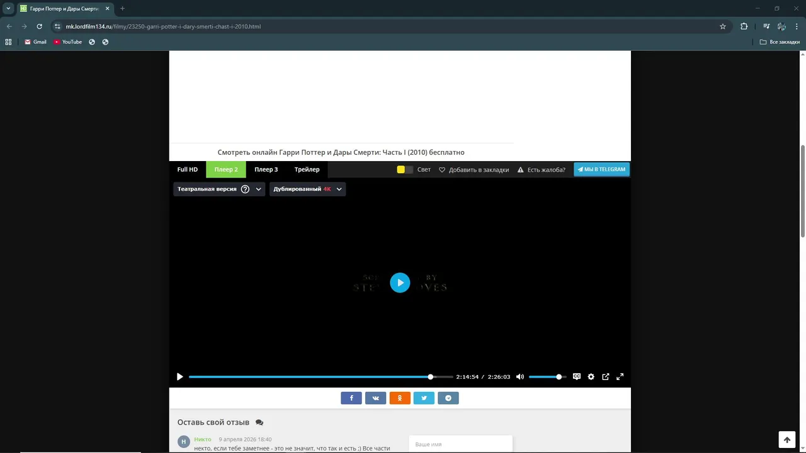Open the browser Extensions puzzle icon
The width and height of the screenshot is (806, 453).
(744, 26)
